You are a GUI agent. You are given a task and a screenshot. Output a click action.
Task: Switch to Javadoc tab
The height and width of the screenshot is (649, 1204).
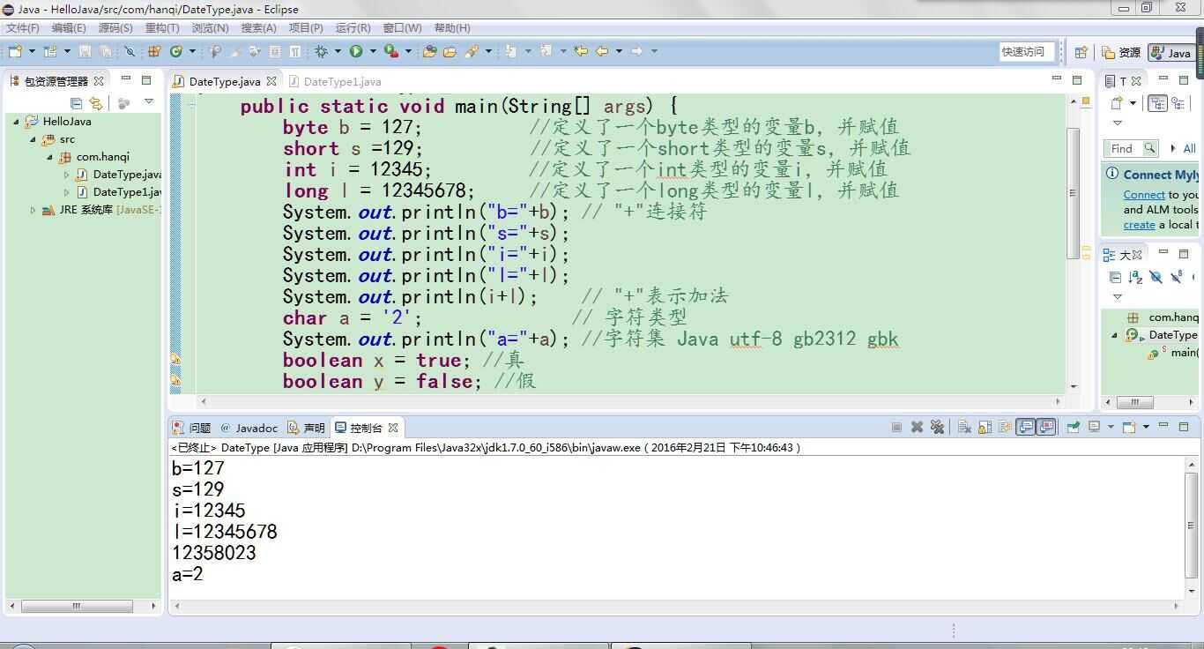pos(249,428)
